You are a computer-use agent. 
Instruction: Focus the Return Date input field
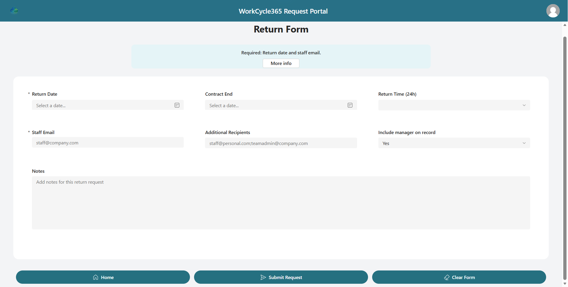click(108, 105)
